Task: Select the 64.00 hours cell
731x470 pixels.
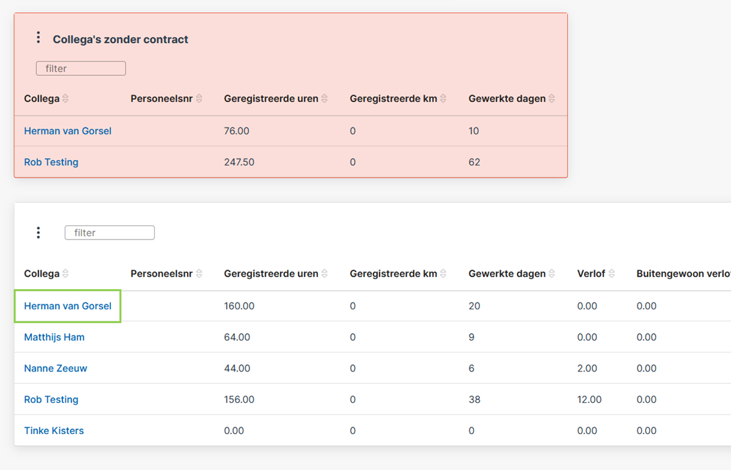Action: (x=237, y=337)
